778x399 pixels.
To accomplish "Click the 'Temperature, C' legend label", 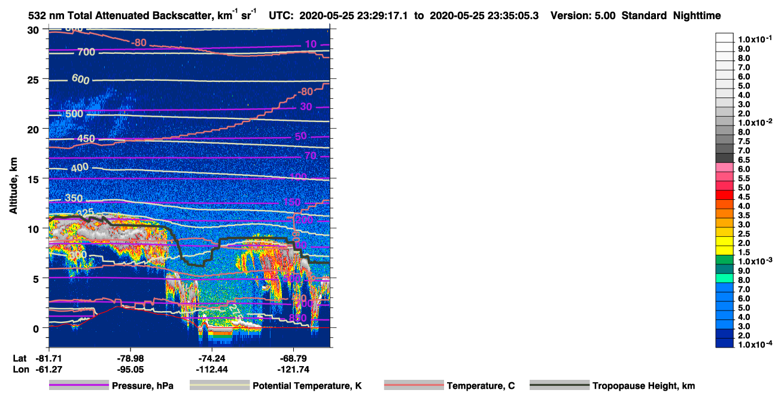I will click(x=481, y=386).
